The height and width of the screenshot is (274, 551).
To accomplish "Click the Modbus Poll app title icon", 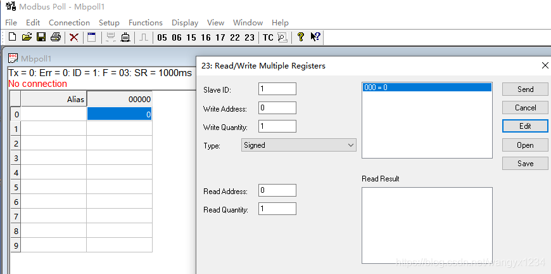I will [x=11, y=6].
